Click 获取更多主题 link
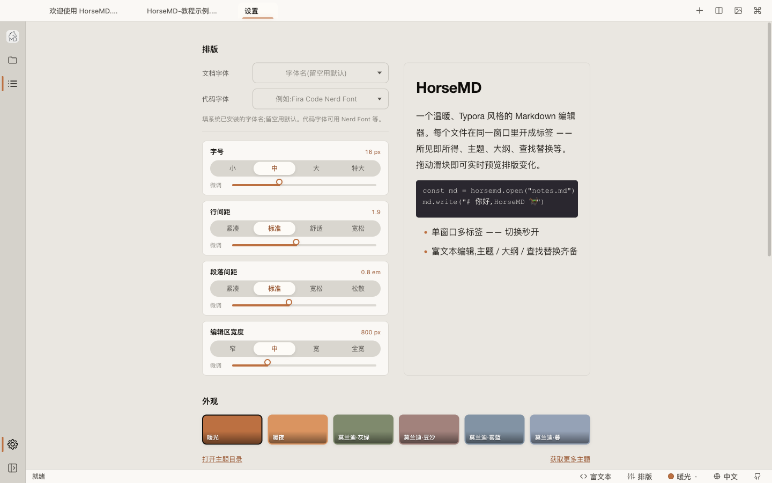This screenshot has height=483, width=772. click(x=570, y=459)
